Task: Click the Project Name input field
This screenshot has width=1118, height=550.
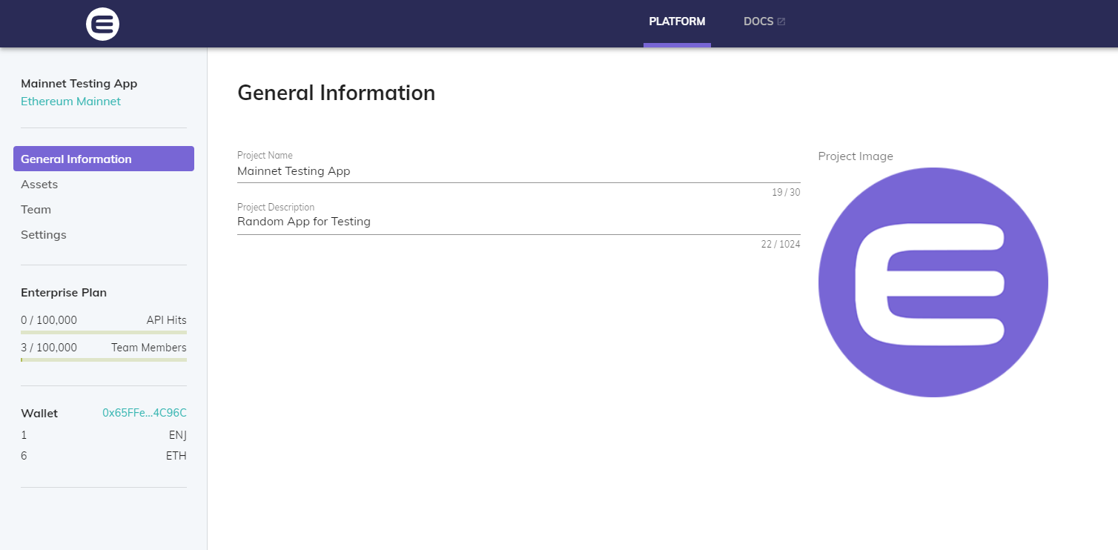Action: tap(519, 171)
